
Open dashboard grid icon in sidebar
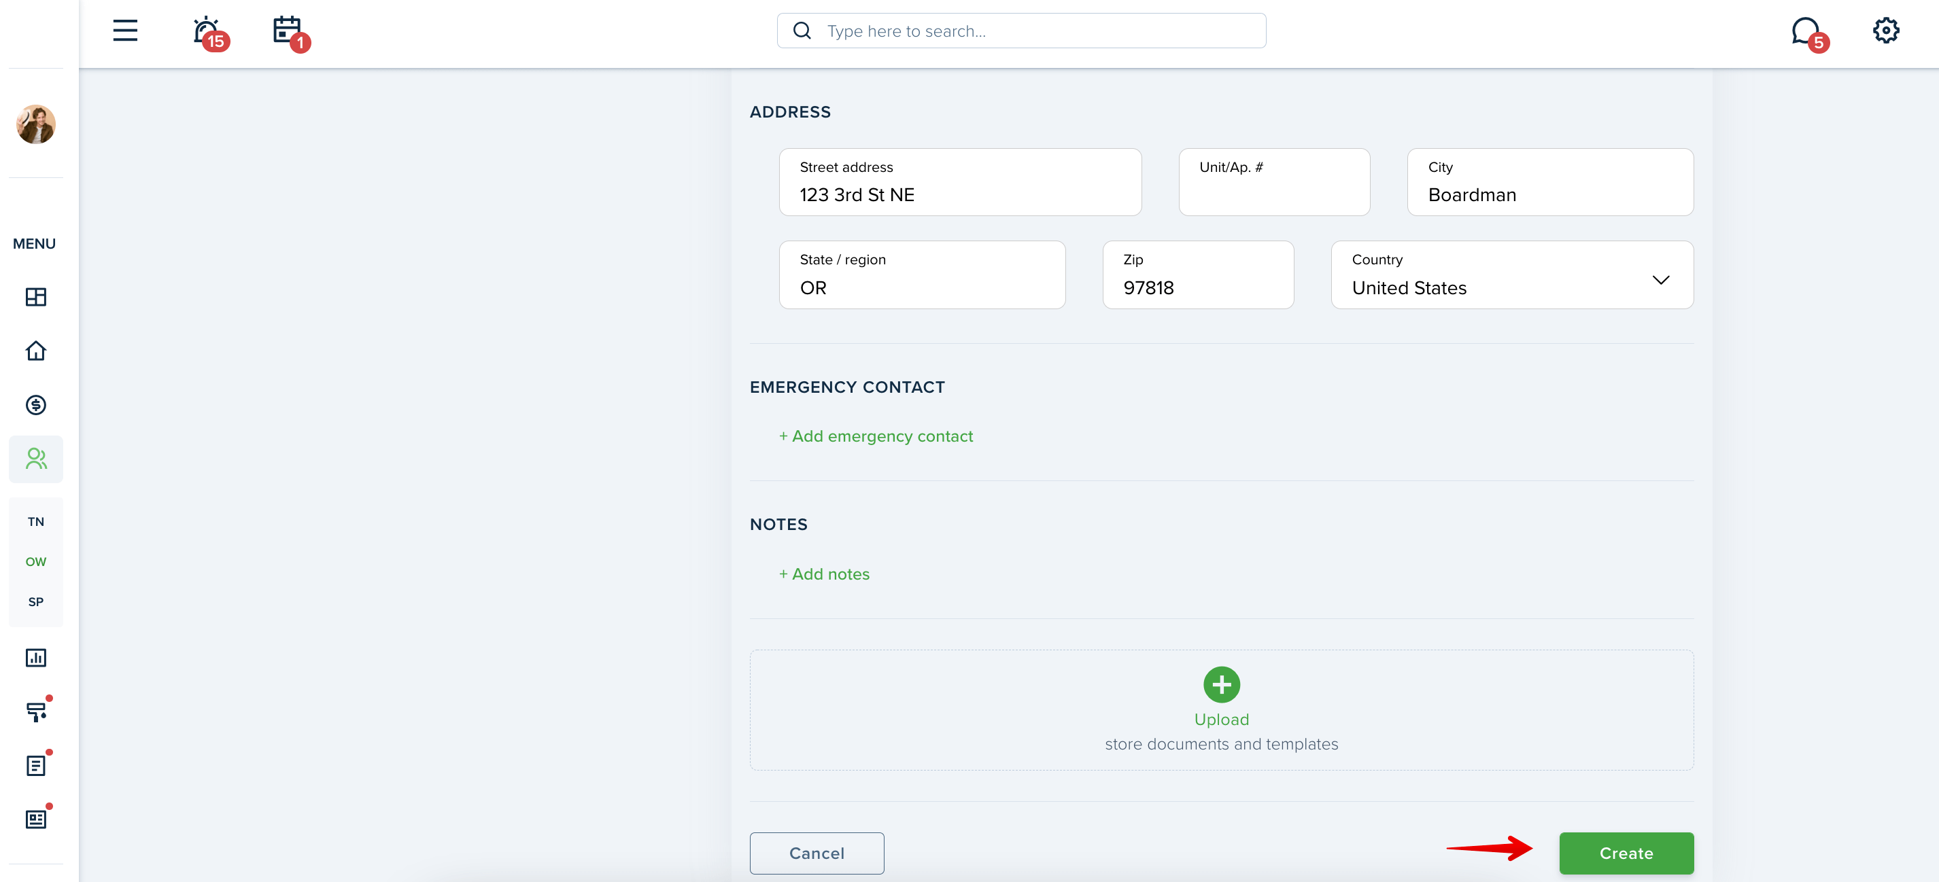point(36,297)
